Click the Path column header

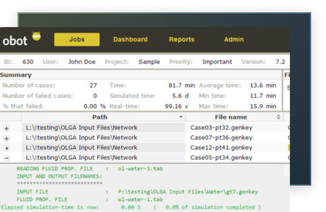[x=100, y=117]
